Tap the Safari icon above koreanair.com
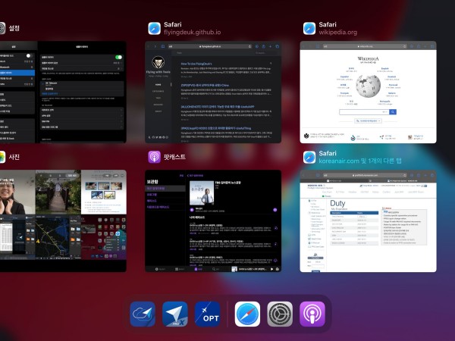The height and width of the screenshot is (341, 455). (x=309, y=157)
